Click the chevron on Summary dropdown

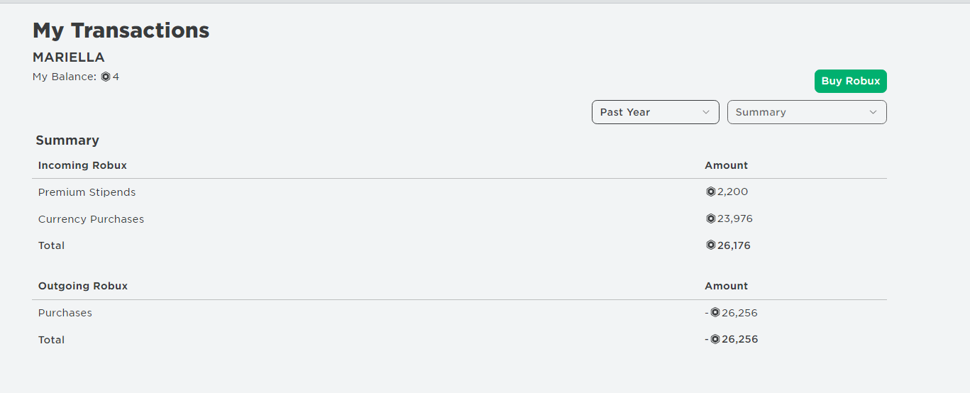[873, 112]
